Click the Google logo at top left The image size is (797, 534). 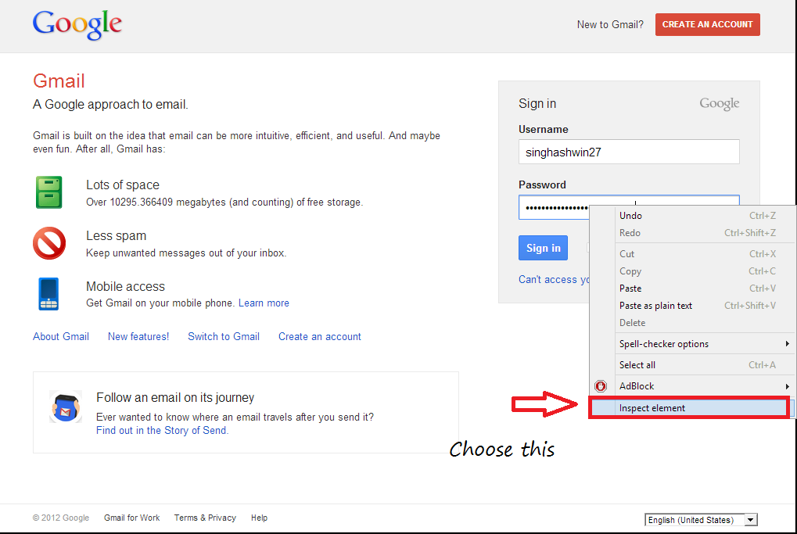pyautogui.click(x=77, y=24)
